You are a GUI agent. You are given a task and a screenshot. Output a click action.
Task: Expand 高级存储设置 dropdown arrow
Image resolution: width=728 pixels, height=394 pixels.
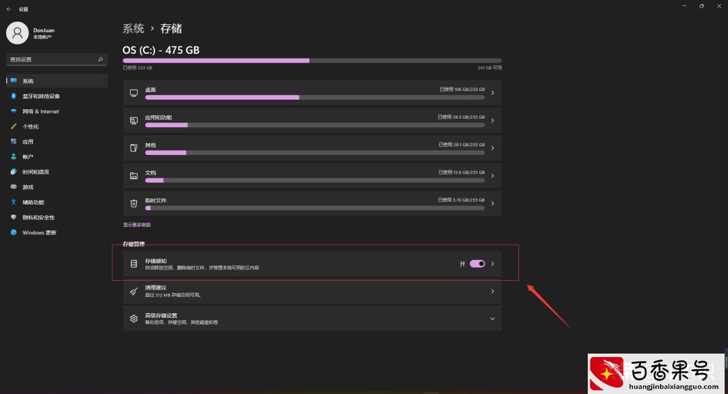(493, 319)
